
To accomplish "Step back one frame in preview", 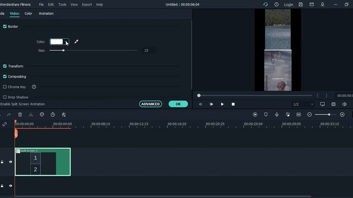I will point(200,104).
